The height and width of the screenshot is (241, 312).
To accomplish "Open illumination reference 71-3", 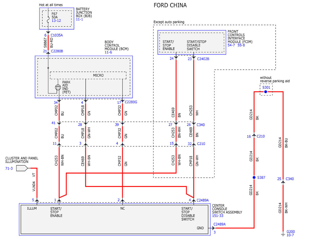I will point(9,168).
